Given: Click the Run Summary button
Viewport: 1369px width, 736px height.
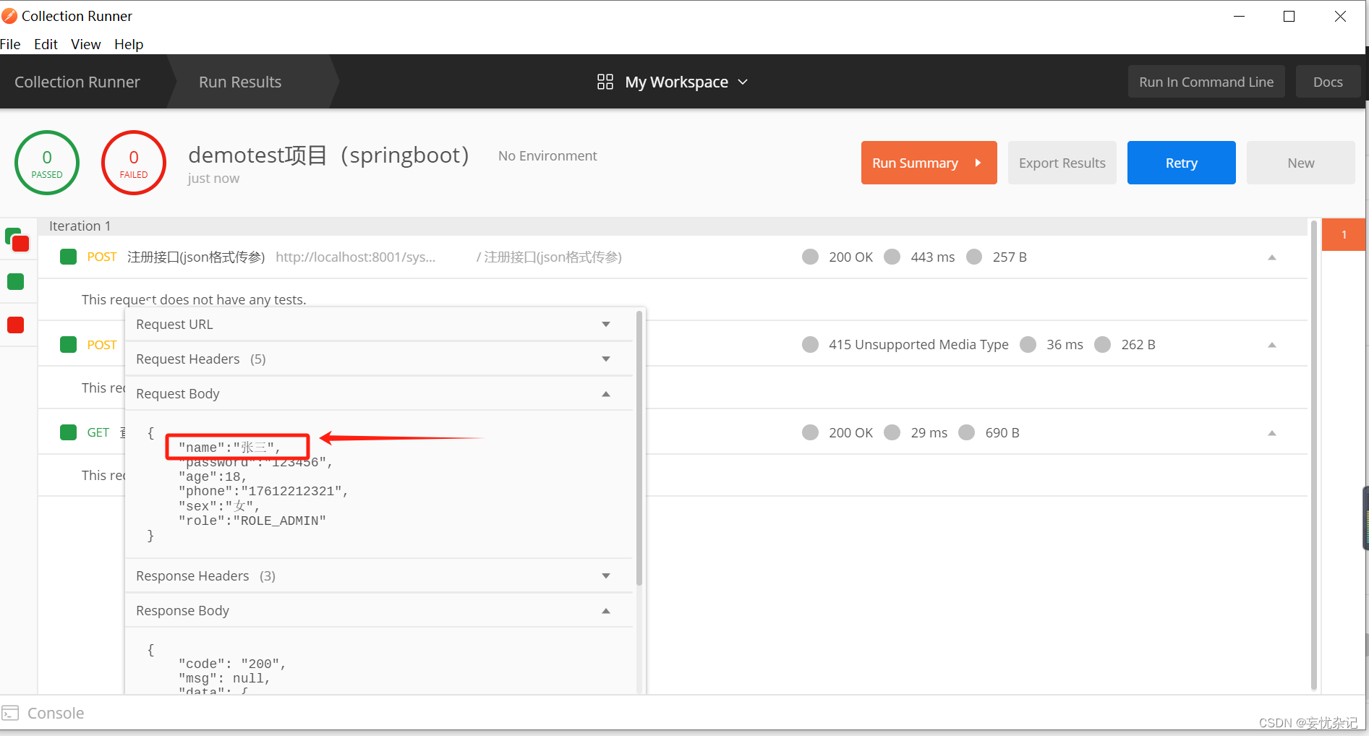Looking at the screenshot, I should click(x=929, y=163).
